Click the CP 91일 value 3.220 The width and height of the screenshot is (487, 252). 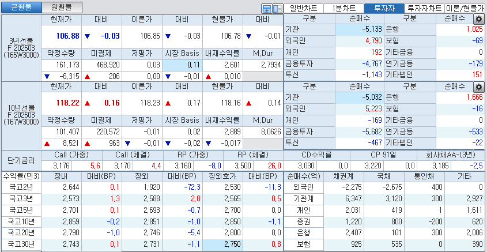pos(373,166)
